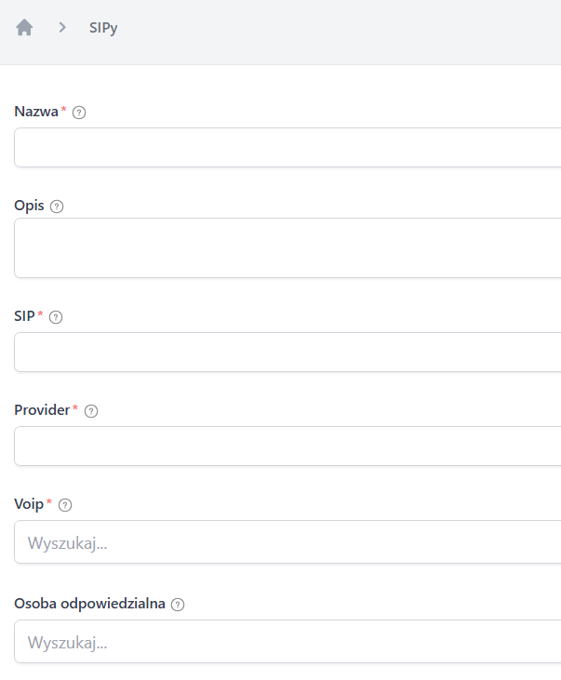Viewport: 561px width, 680px height.
Task: Click the SIP field help icon
Action: 56,317
